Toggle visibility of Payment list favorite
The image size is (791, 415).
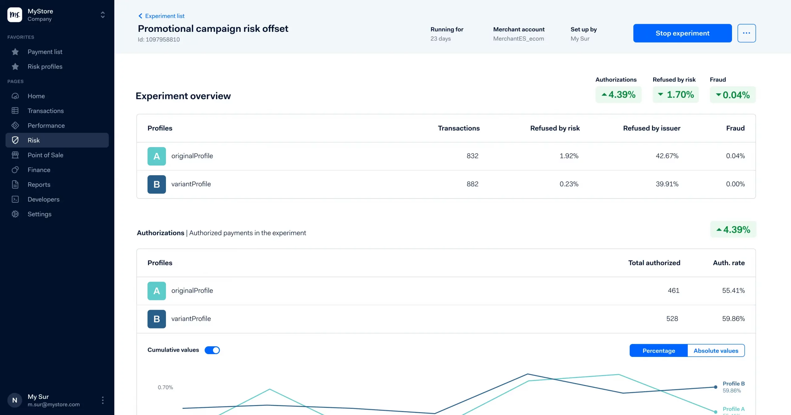(15, 51)
